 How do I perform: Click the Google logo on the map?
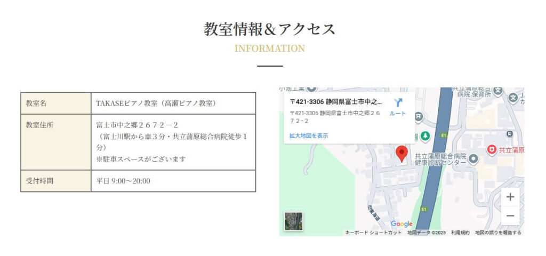click(x=402, y=224)
